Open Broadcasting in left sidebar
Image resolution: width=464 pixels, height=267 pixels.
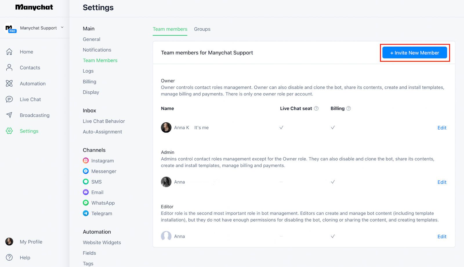[x=35, y=115]
